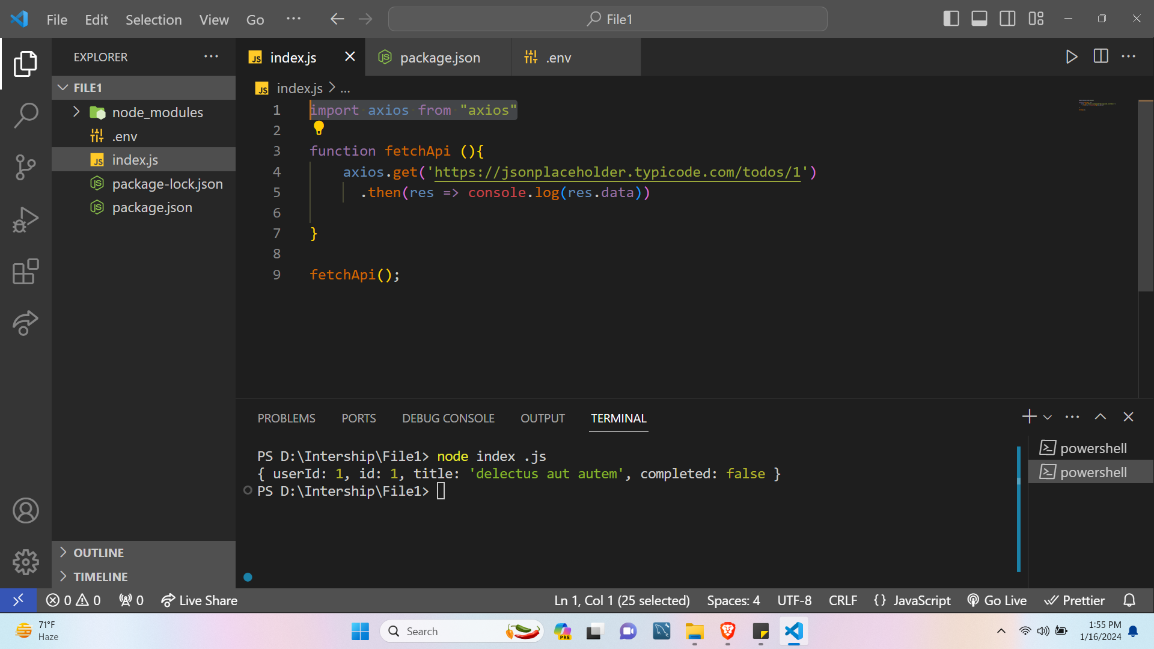Switch to the PROBLEMS panel tab
1154x649 pixels.
[286, 418]
